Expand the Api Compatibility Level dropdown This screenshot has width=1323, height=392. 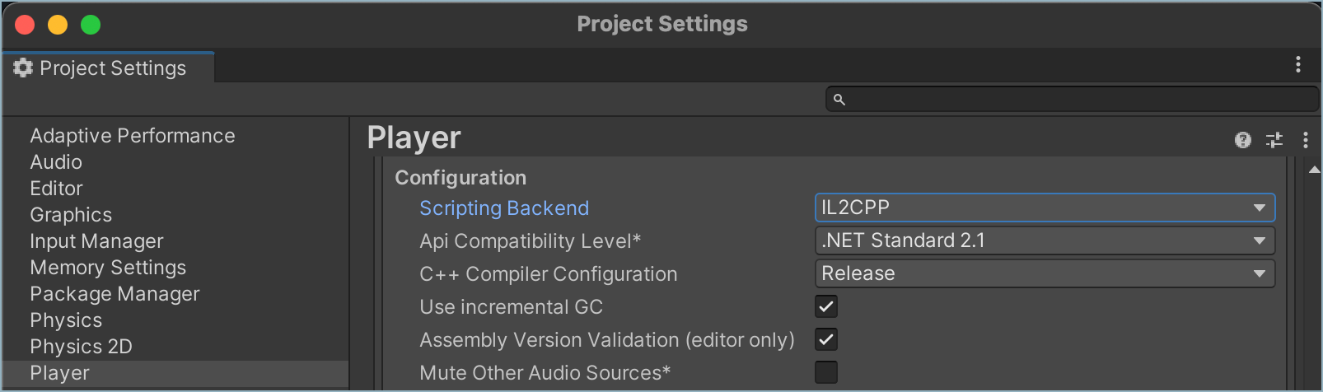1044,240
